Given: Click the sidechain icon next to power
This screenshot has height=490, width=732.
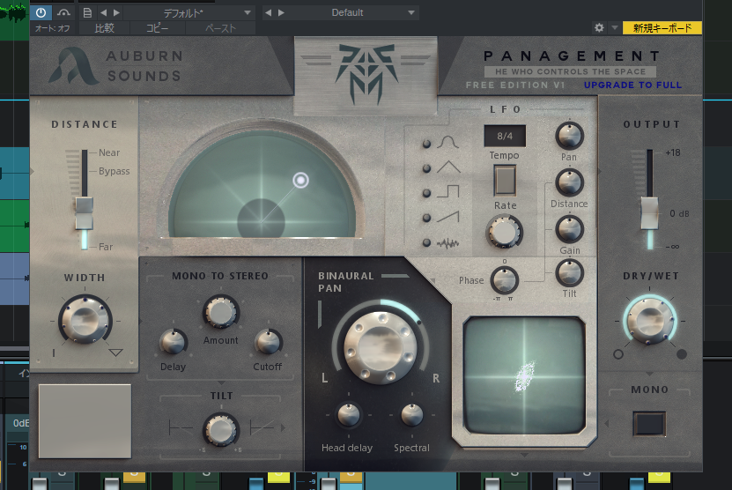Looking at the screenshot, I should coord(63,12).
